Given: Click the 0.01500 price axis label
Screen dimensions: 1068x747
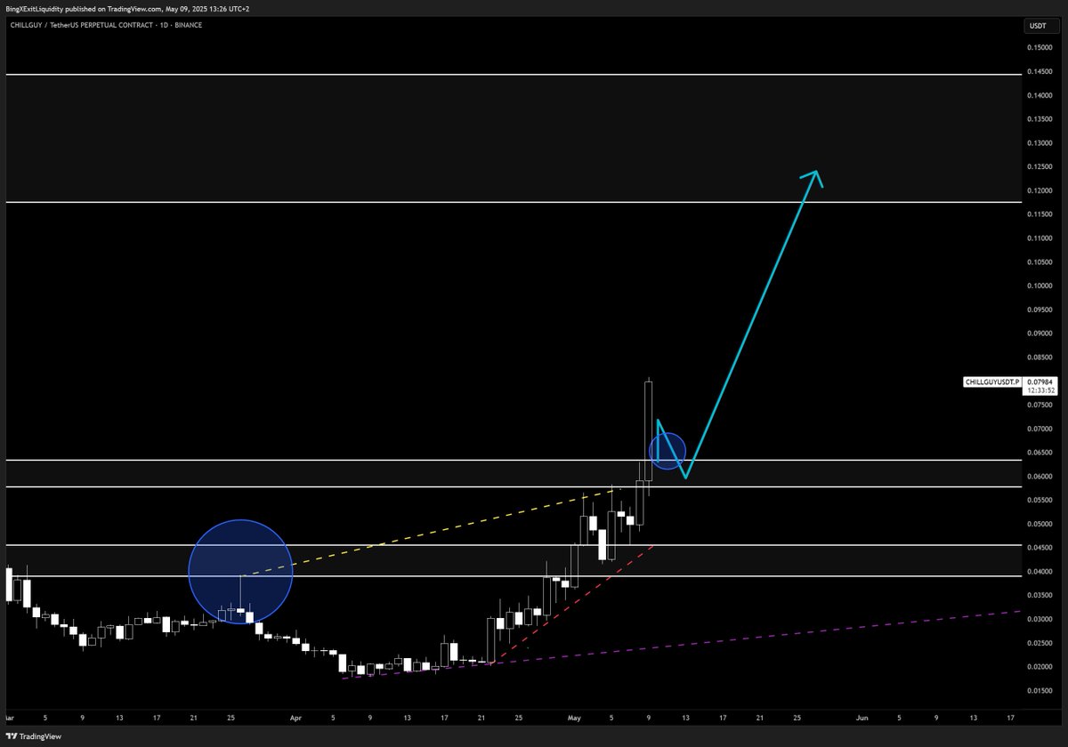Looking at the screenshot, I should [1039, 691].
